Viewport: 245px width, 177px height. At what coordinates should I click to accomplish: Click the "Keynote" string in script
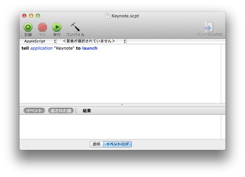(64, 48)
